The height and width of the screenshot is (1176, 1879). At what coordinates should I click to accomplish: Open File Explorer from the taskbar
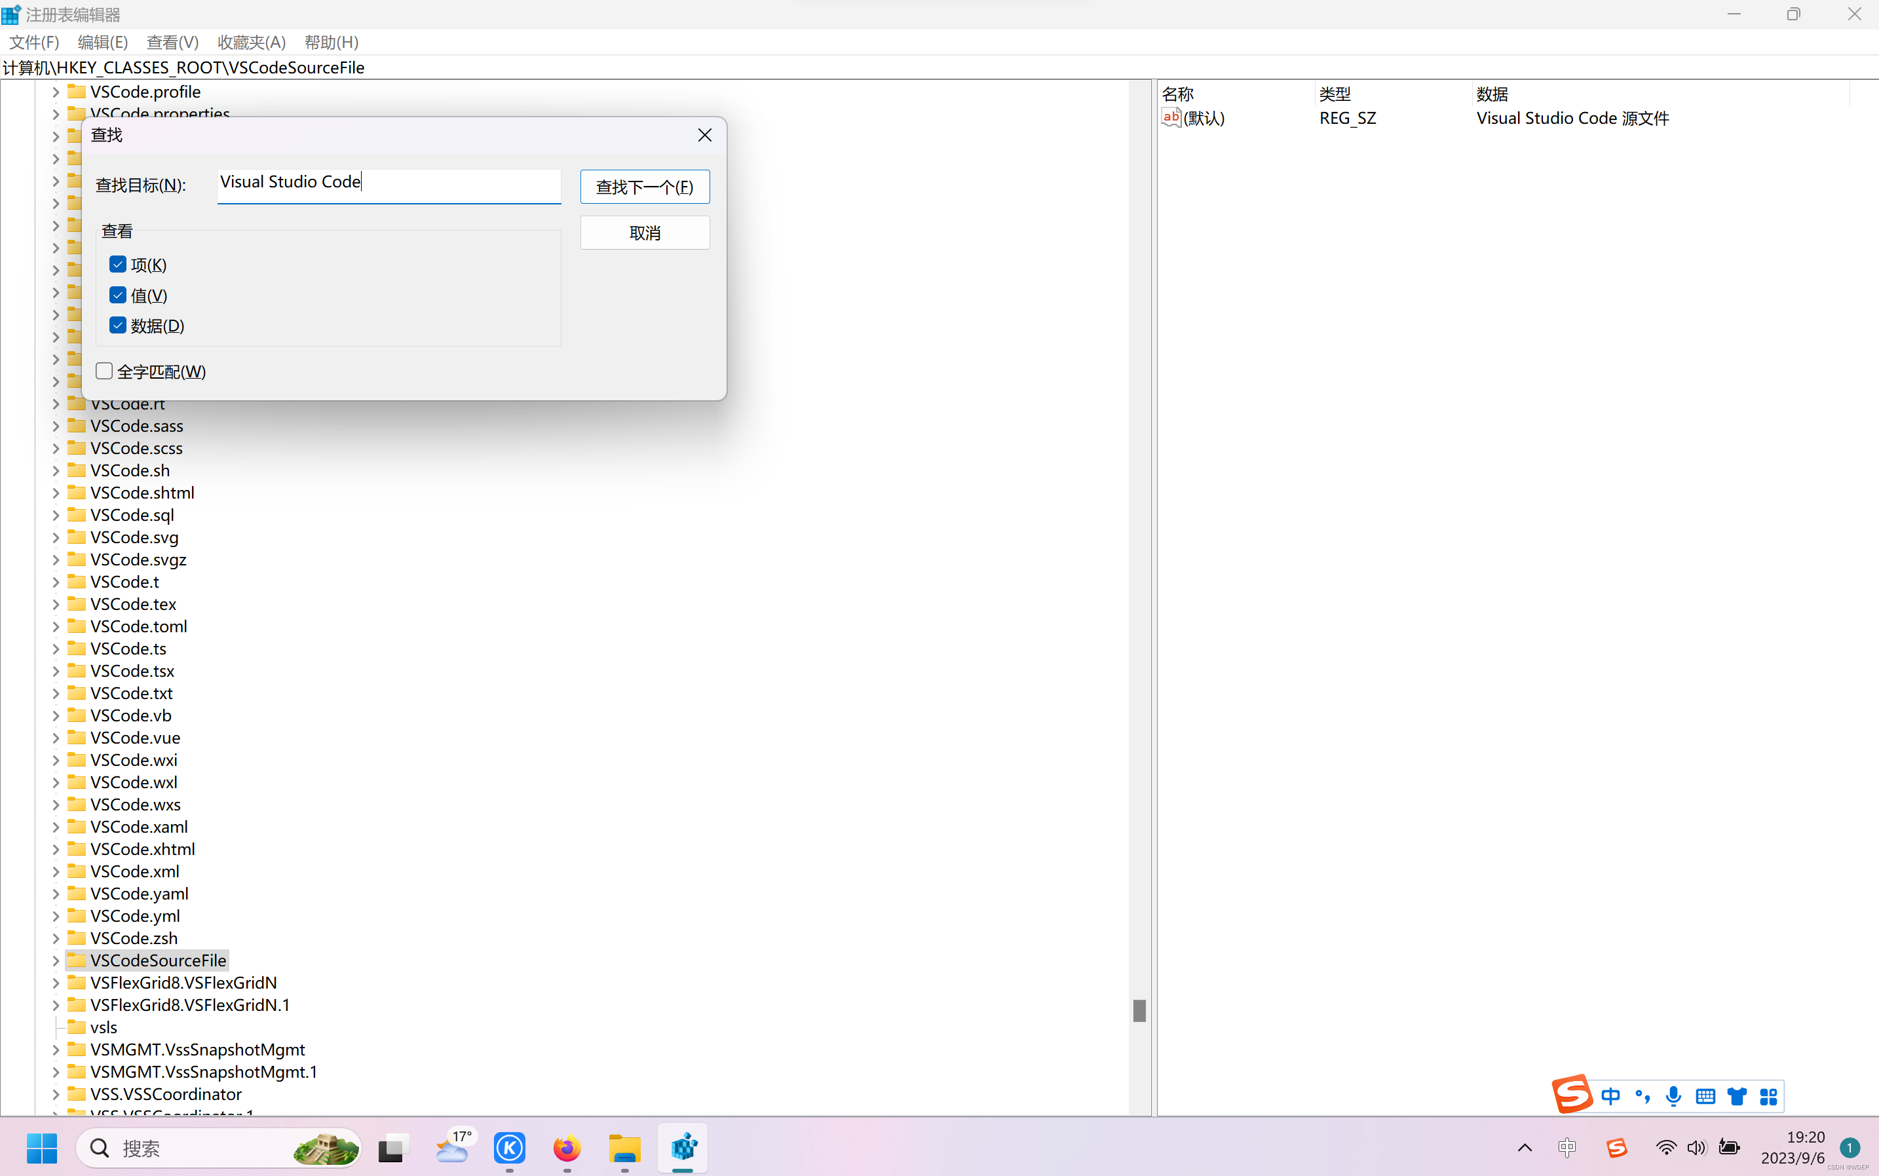624,1148
